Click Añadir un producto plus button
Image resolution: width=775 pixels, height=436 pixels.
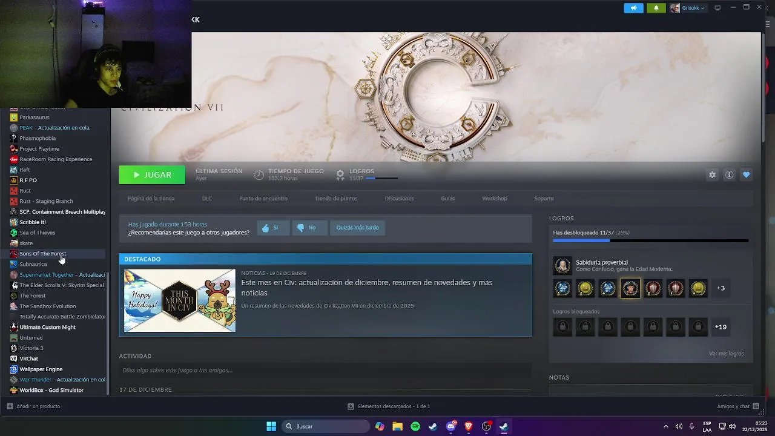point(10,406)
